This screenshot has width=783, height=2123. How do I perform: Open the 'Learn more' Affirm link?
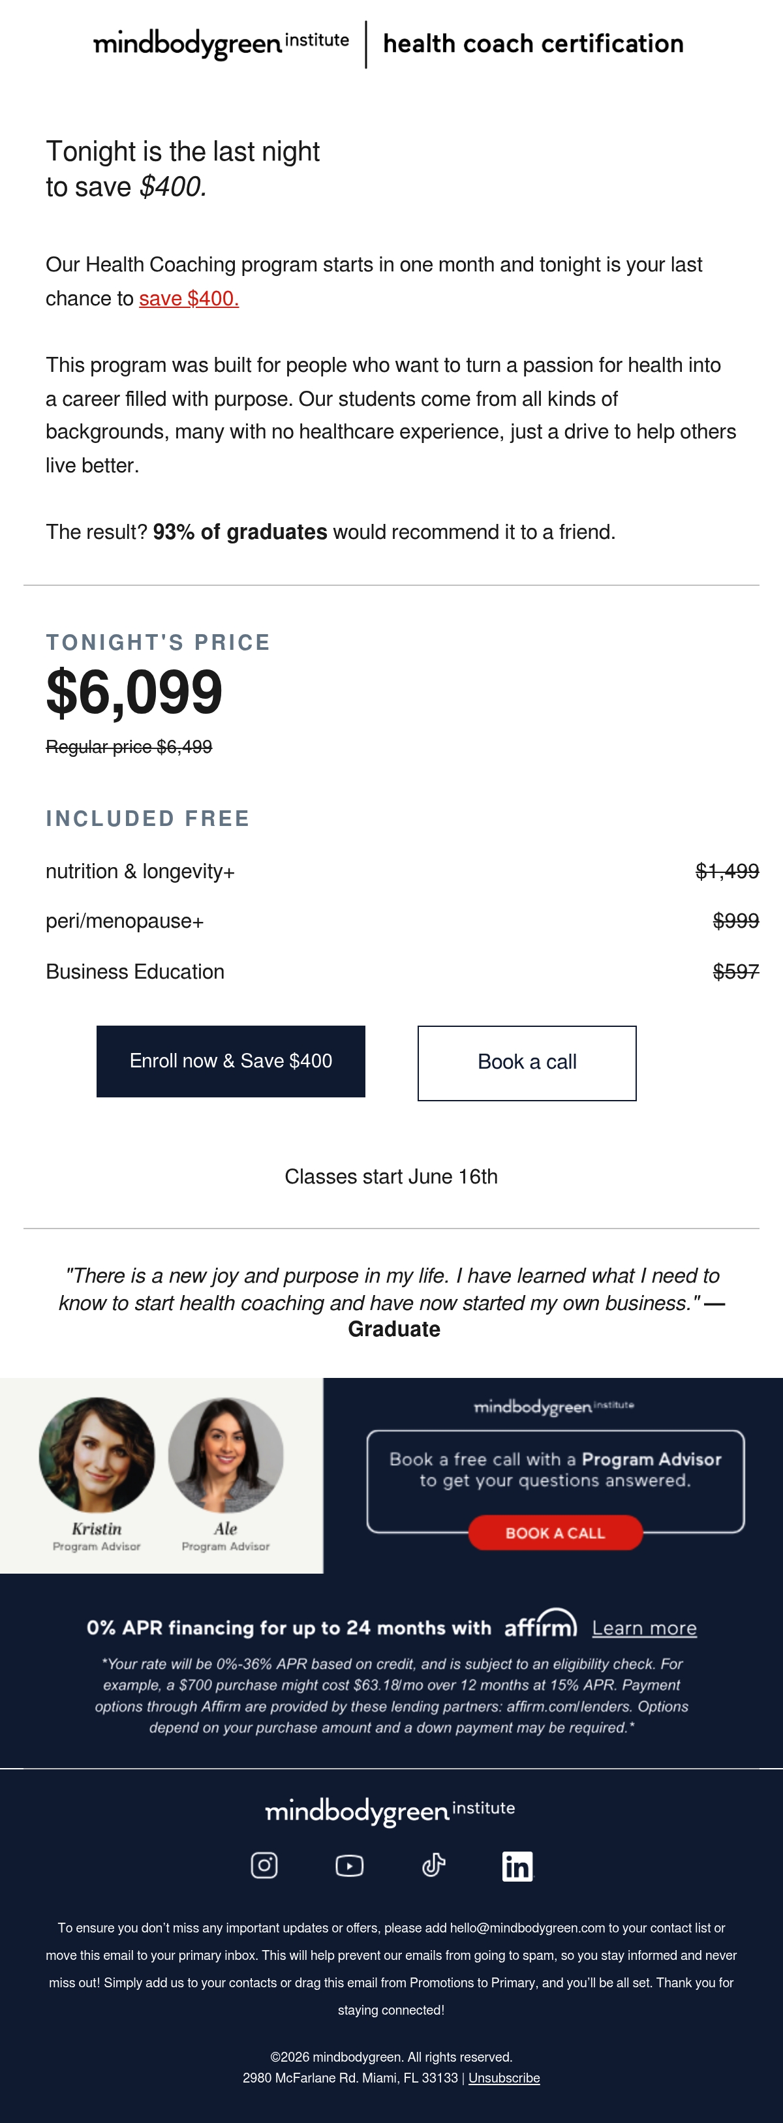(x=645, y=1628)
